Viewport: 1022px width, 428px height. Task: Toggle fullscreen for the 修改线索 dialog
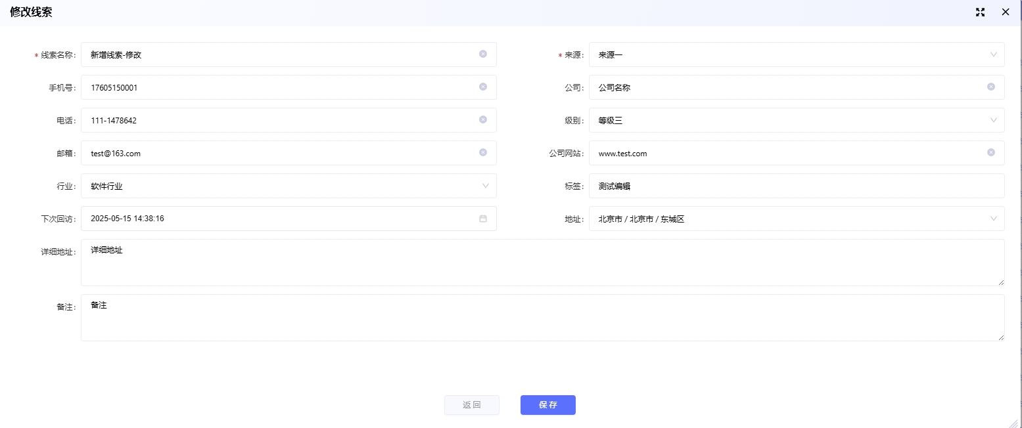[981, 12]
